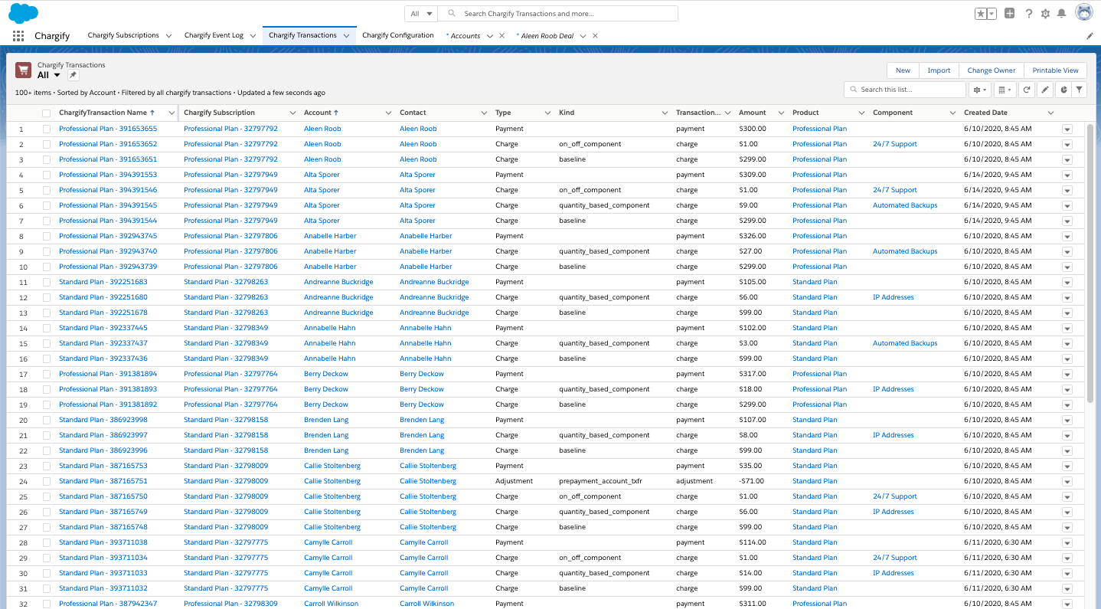Show charts for this list

pyautogui.click(x=1062, y=90)
